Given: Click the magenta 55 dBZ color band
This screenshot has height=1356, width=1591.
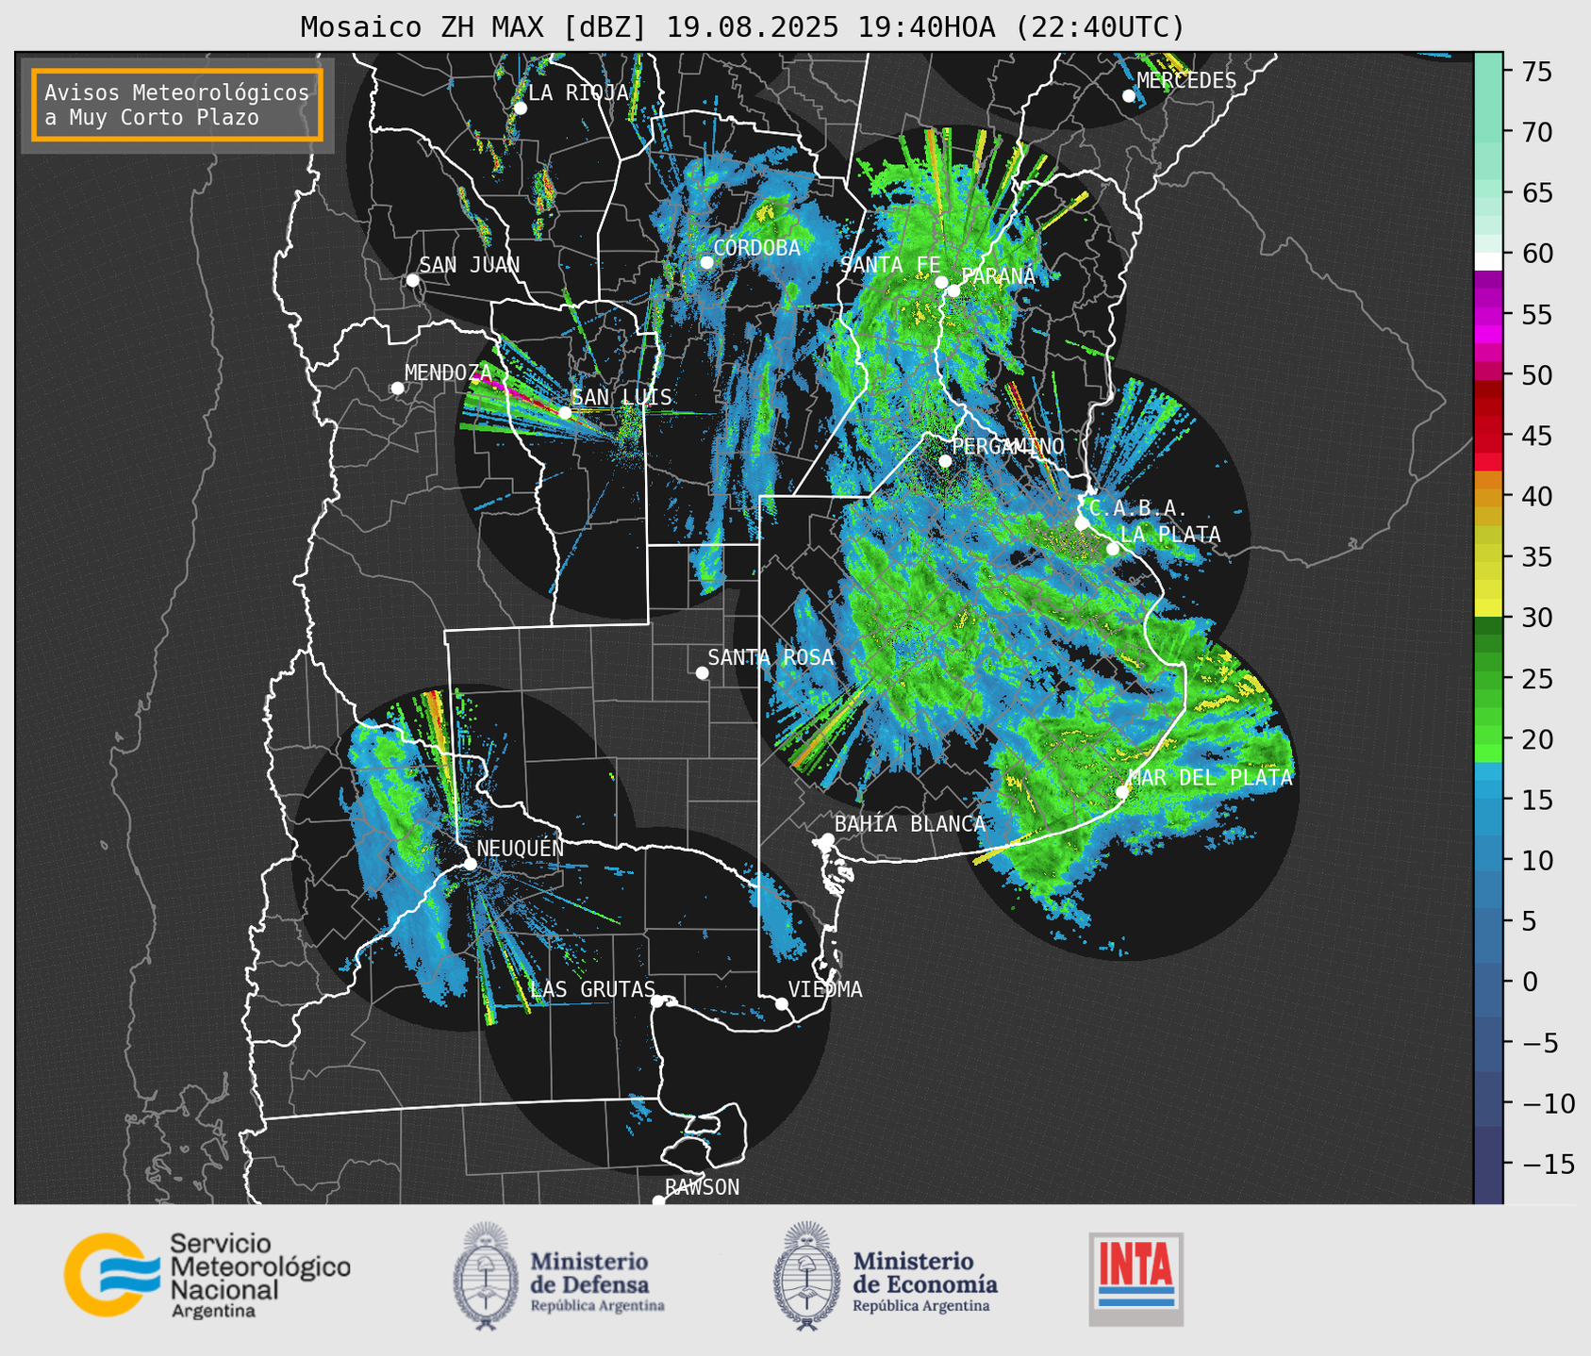Looking at the screenshot, I should click(1488, 316).
